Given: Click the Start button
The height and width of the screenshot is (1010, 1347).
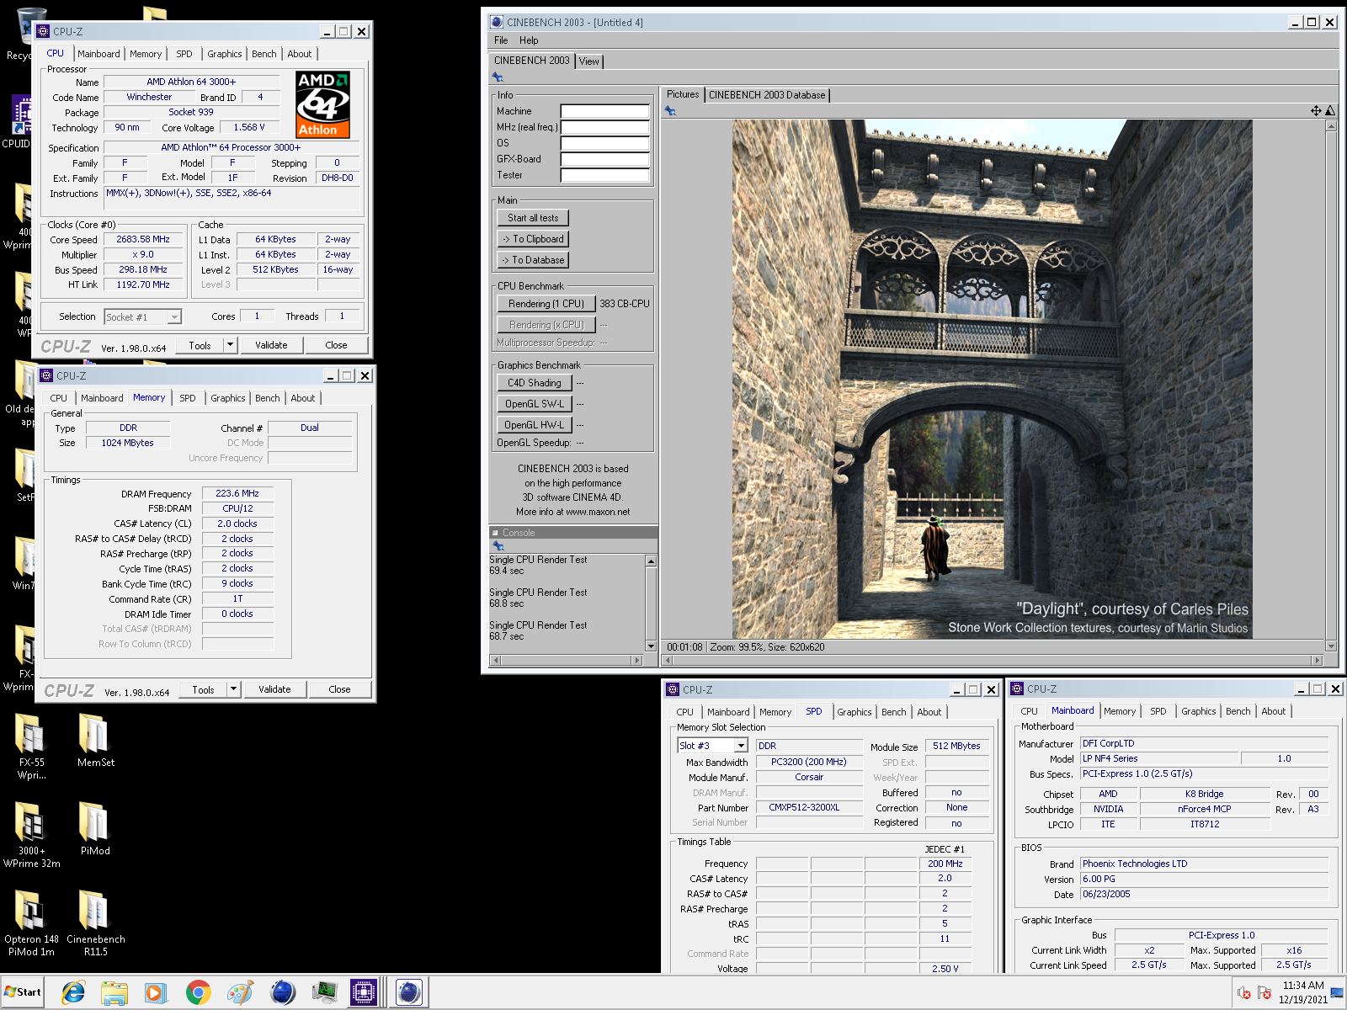Looking at the screenshot, I should tap(23, 992).
